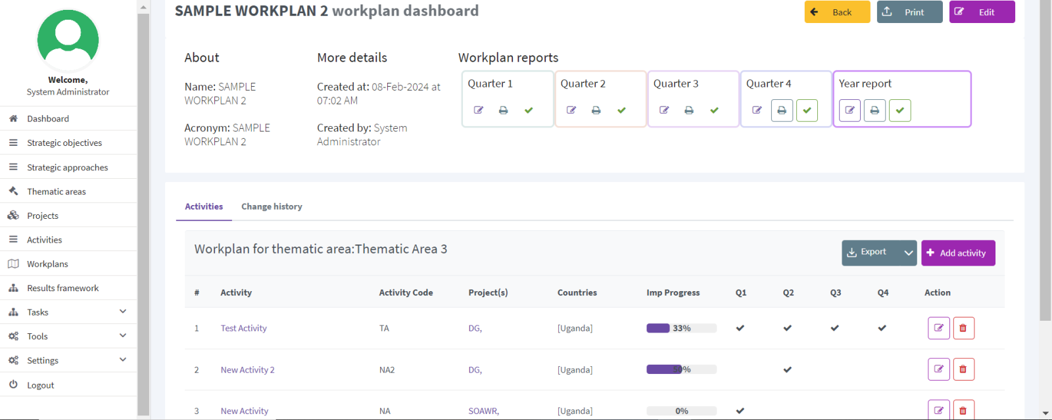Edit the Year report
Viewport: 1052px width, 420px height.
point(849,110)
